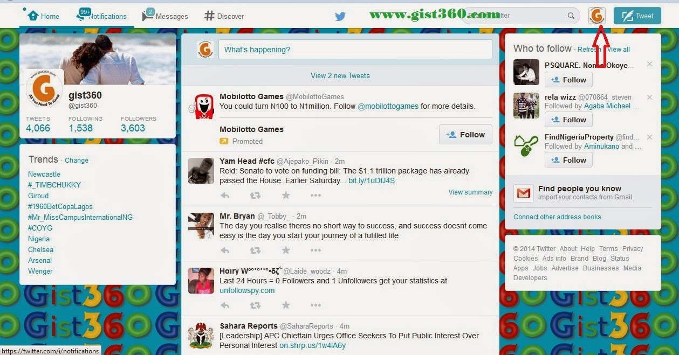679x355 pixels.
Task: Reply to Mr. Bryan tweet
Action: pyautogui.click(x=225, y=250)
